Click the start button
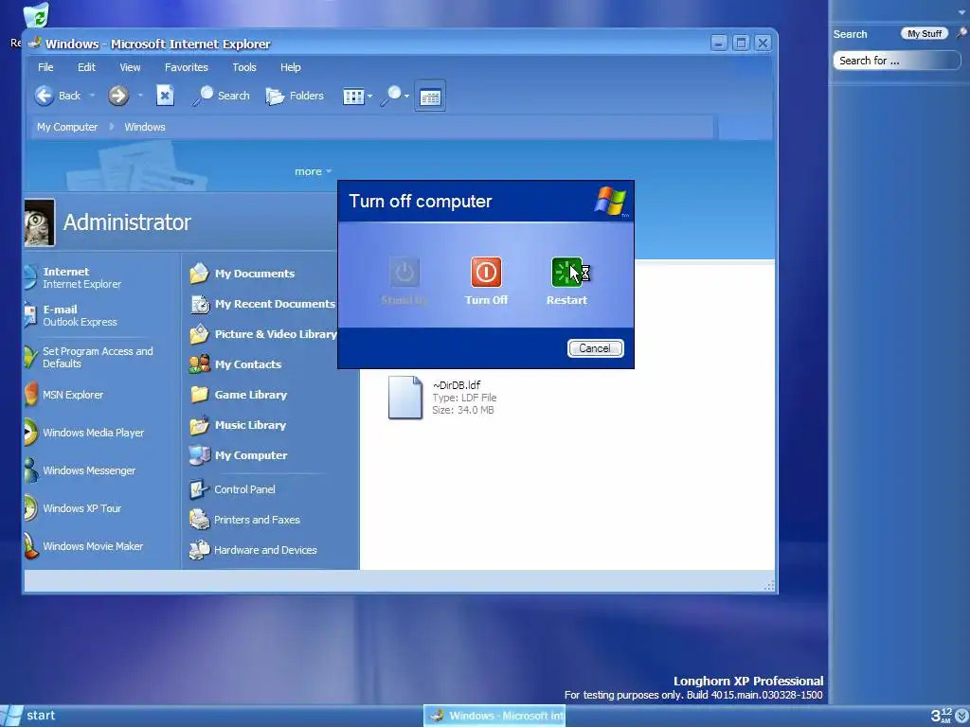This screenshot has width=970, height=727. (28, 716)
